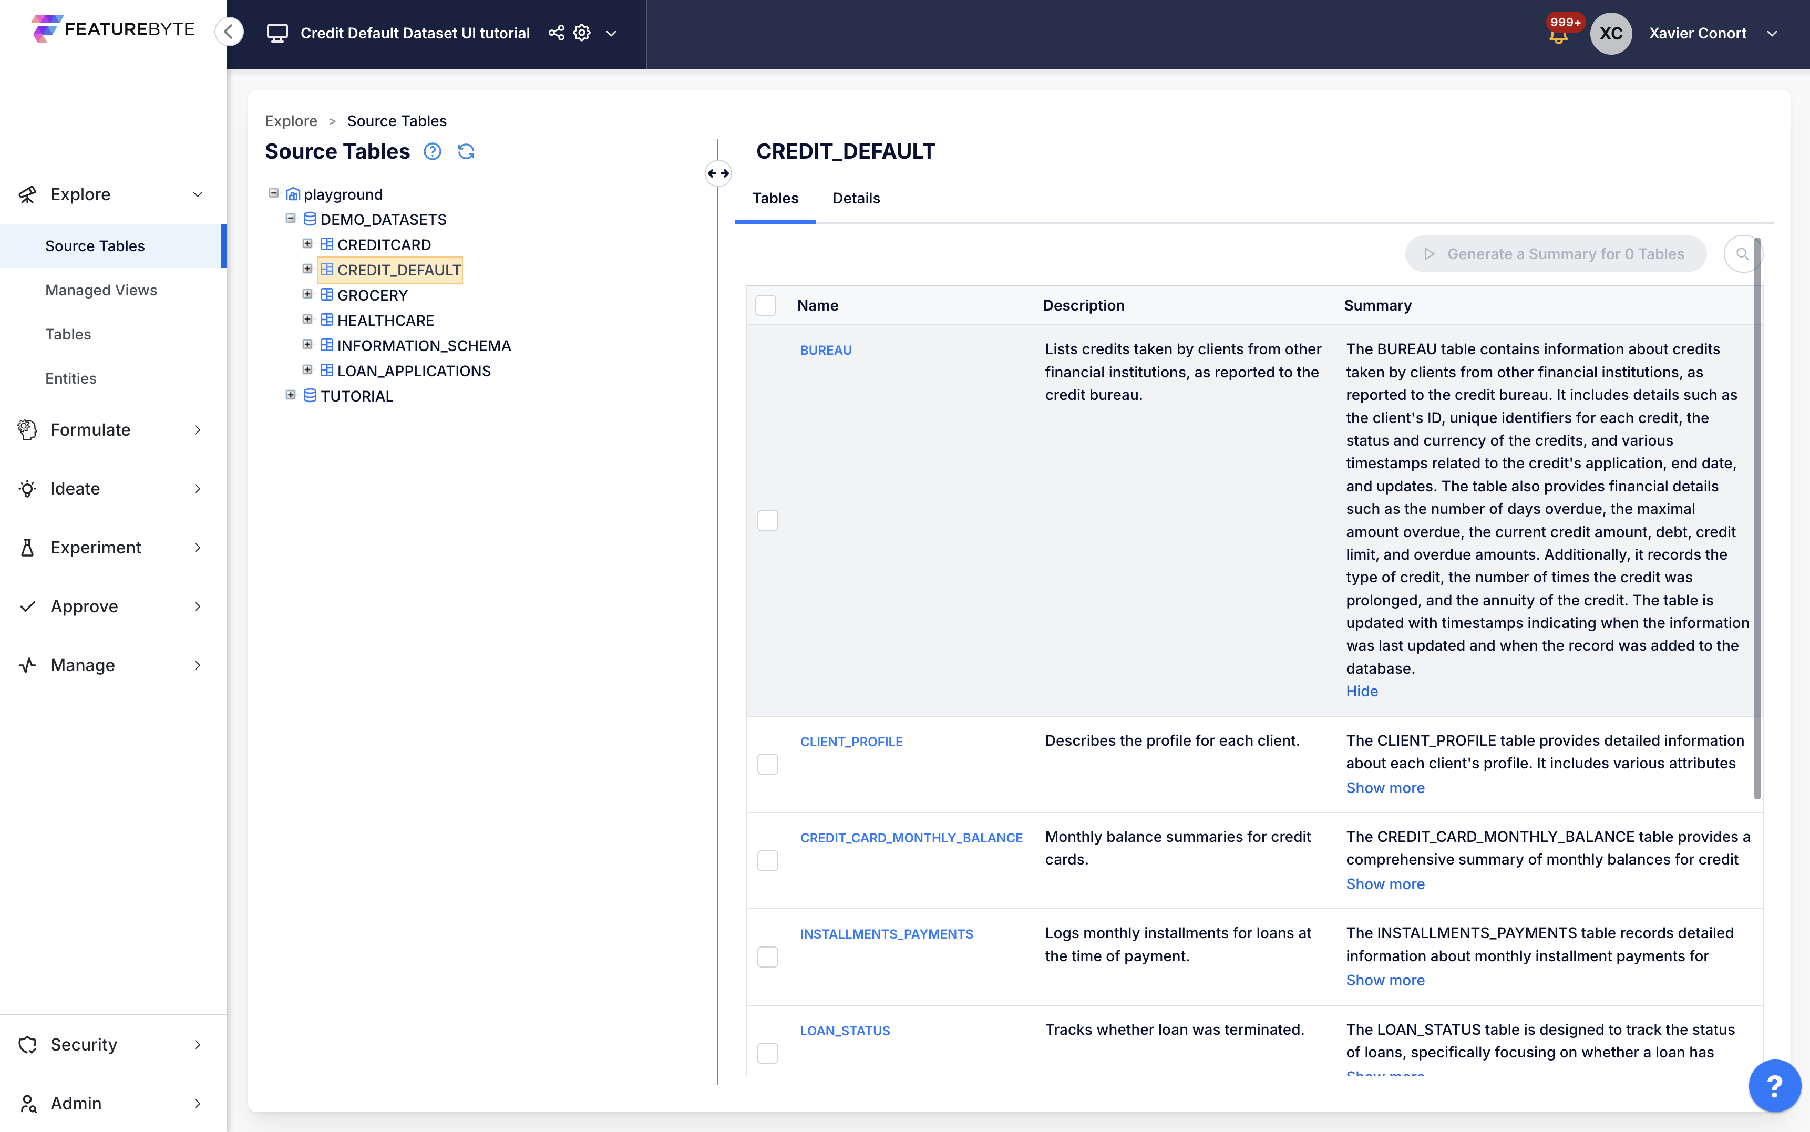Refresh the Source Tables list
This screenshot has height=1132, width=1810.
click(466, 151)
